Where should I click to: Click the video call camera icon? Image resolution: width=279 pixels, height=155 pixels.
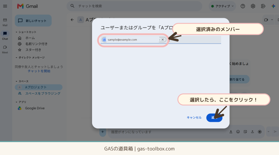click(x=266, y=20)
